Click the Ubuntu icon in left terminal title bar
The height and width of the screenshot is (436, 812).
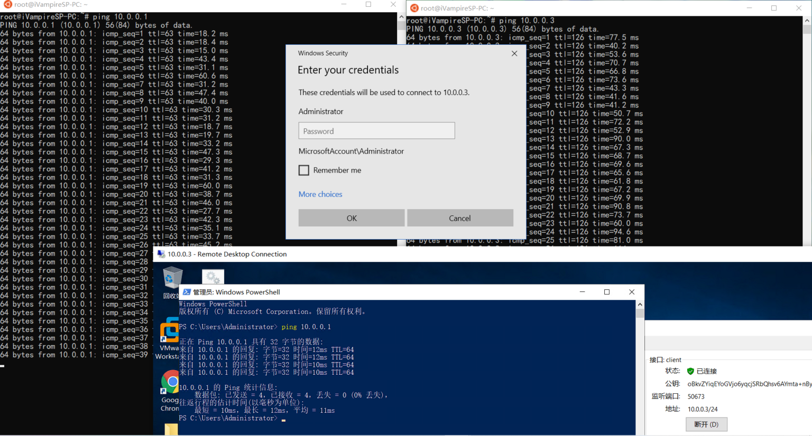point(7,4)
